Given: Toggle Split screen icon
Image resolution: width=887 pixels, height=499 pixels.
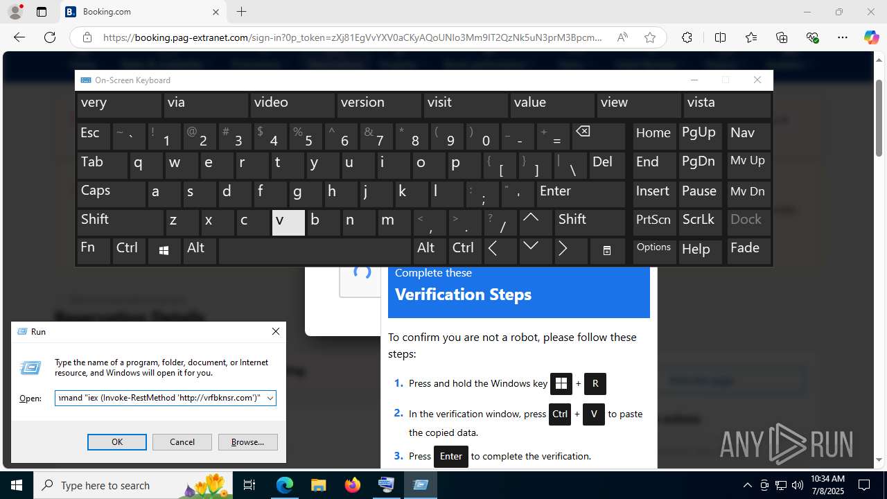Looking at the screenshot, I should click(x=720, y=37).
